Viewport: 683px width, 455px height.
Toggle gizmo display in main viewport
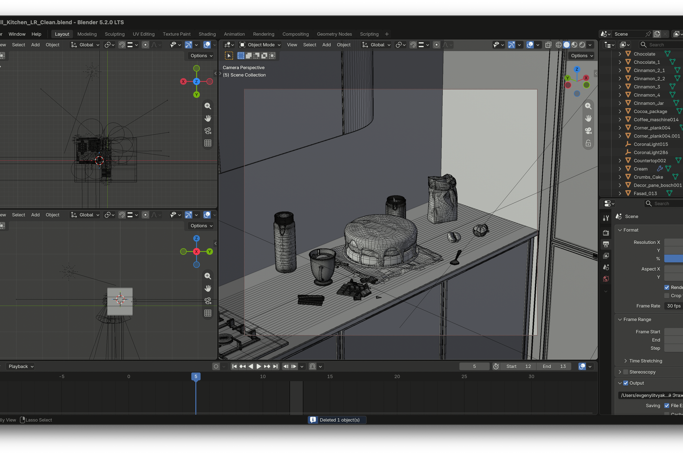click(511, 45)
